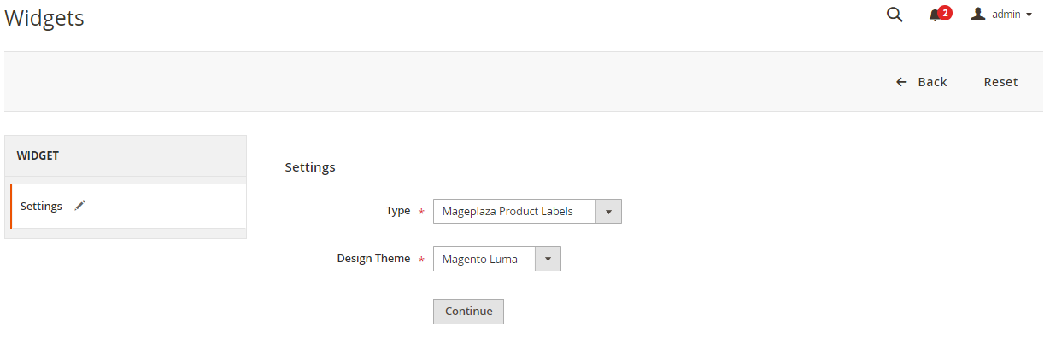Click the admin user avatar icon
1050x356 pixels.
[978, 14]
